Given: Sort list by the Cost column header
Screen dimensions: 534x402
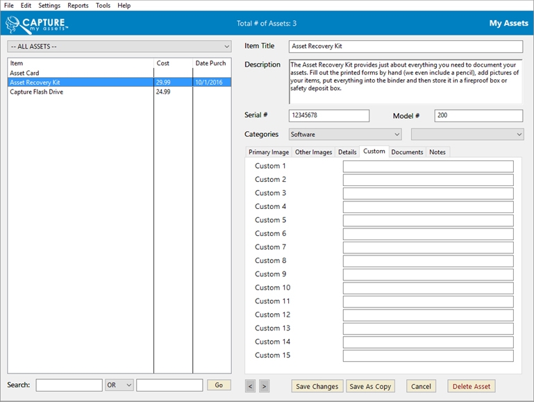Looking at the screenshot, I should click(172, 63).
